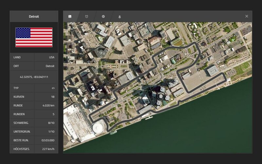Click the Detroit track title header

click(x=34, y=16)
